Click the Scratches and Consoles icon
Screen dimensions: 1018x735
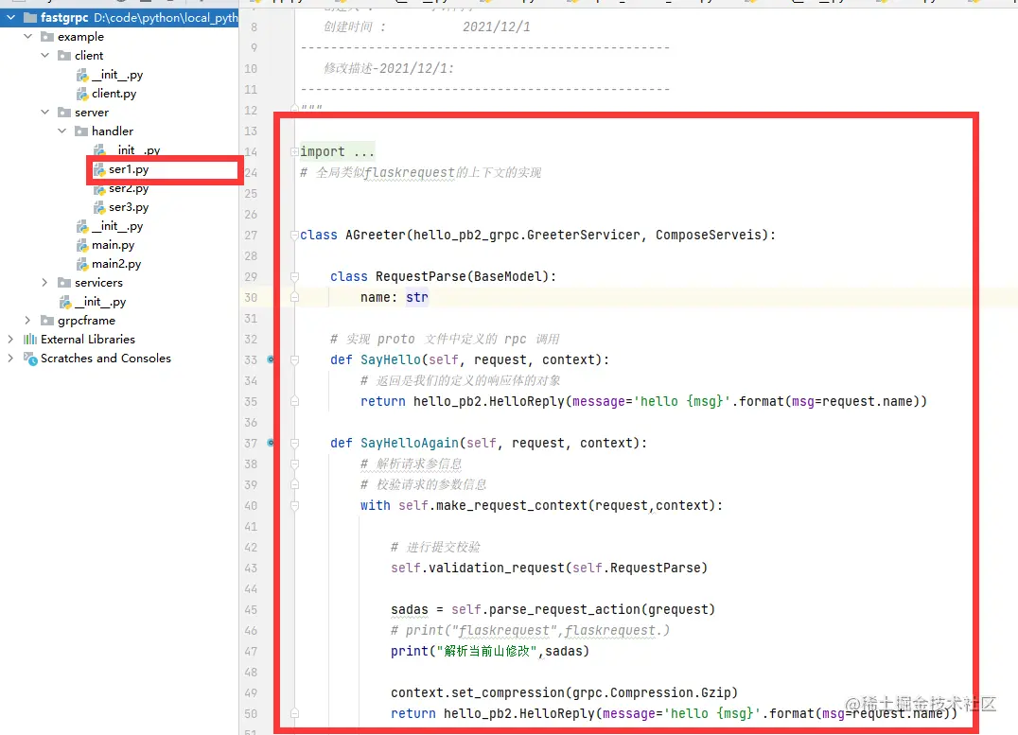pyautogui.click(x=30, y=358)
